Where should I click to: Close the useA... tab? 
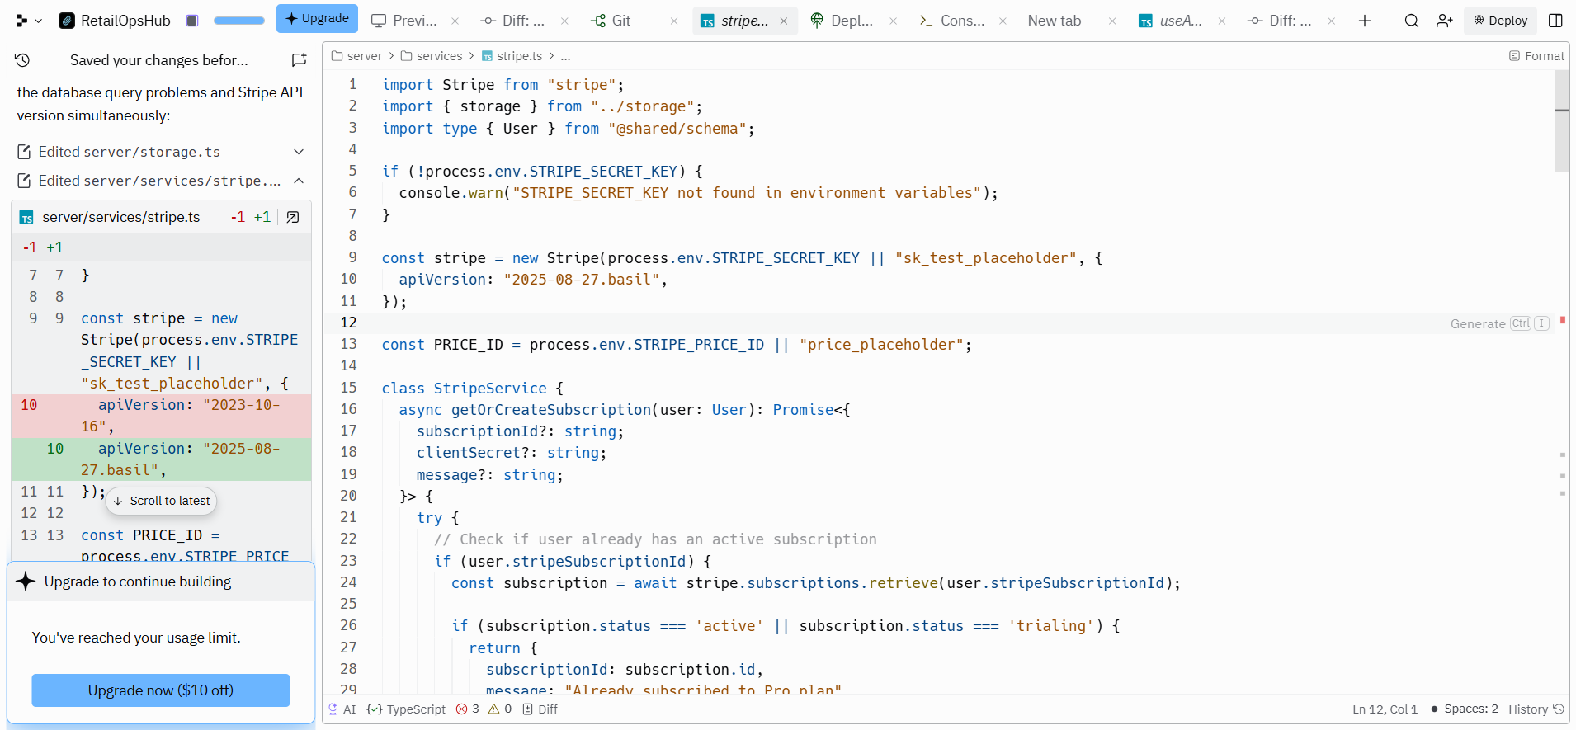coord(1222,21)
